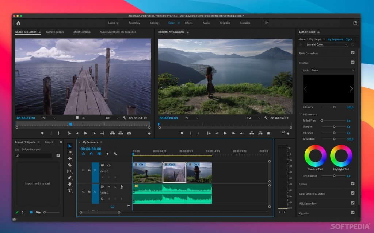This screenshot has width=374, height=233.
Task: Click the Project panel search field
Action: point(34,155)
